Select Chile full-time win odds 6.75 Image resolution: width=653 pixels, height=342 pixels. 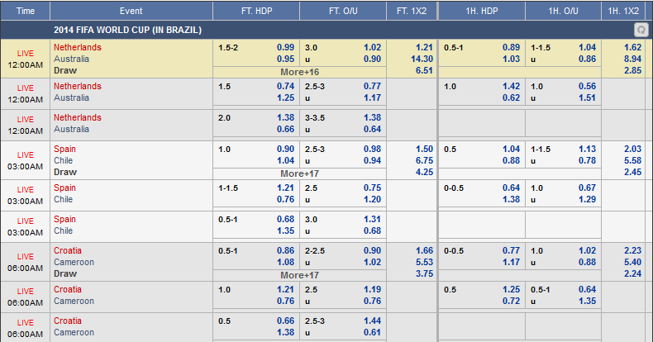424,160
